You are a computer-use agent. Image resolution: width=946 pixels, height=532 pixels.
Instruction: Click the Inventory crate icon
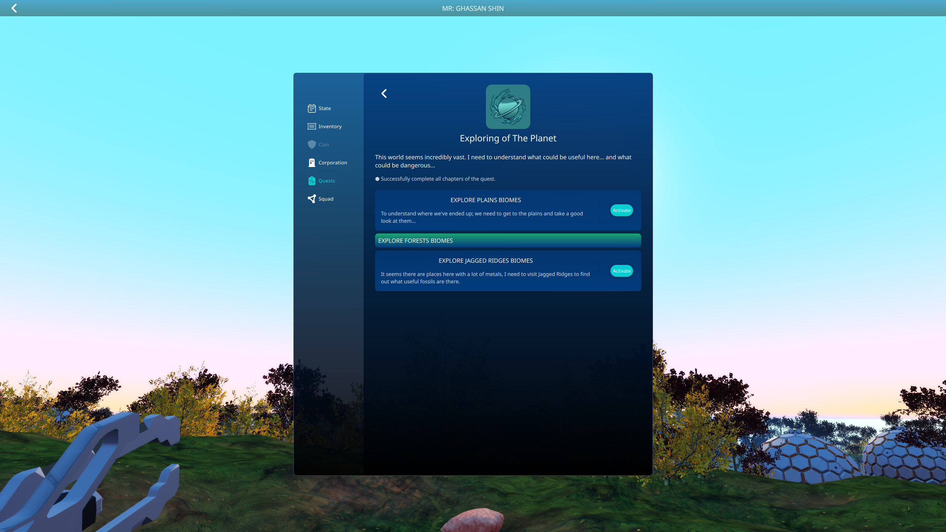pyautogui.click(x=312, y=126)
